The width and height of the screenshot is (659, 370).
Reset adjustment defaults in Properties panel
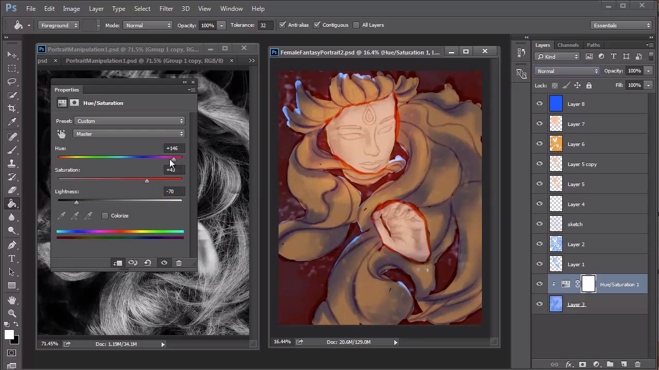coord(148,263)
